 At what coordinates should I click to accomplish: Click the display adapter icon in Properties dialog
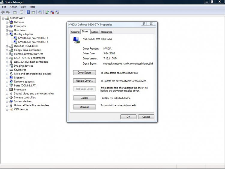pos(76,40)
